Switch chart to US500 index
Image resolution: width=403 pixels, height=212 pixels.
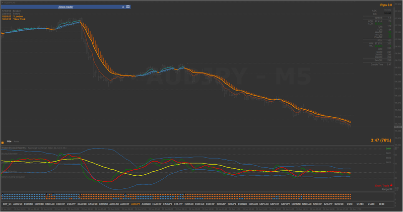371,204
